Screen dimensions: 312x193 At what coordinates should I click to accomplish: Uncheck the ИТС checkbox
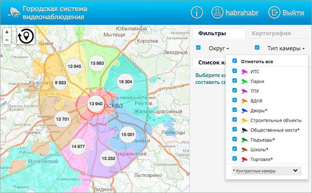point(235,71)
